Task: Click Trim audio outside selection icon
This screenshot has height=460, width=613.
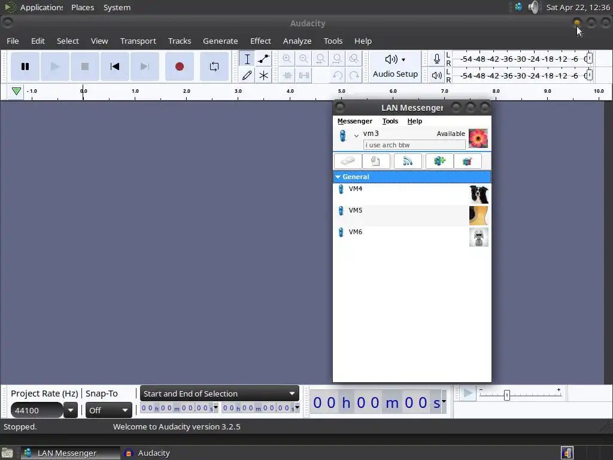Action: click(287, 75)
